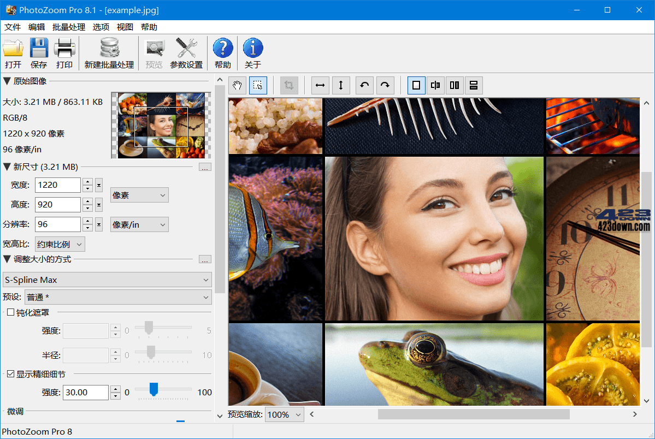Rotate the image clockwise
This screenshot has width=655, height=439.
click(x=385, y=85)
